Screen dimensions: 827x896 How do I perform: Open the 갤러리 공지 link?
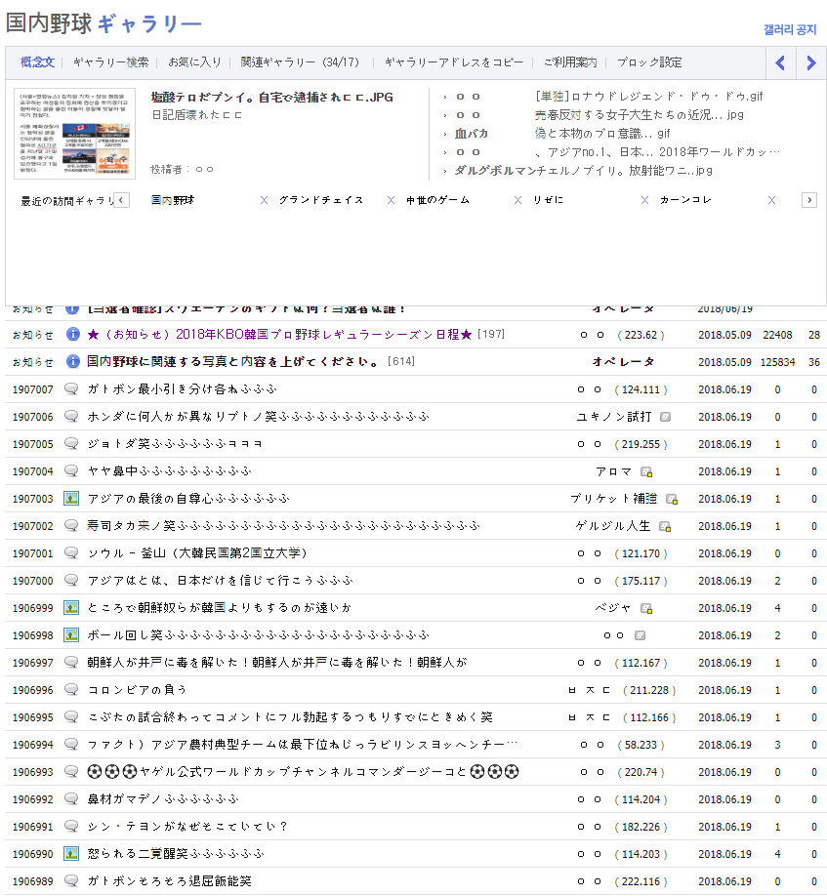pos(789,30)
